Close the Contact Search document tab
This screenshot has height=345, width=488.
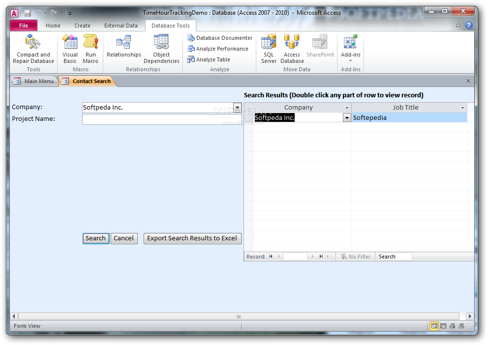click(468, 81)
